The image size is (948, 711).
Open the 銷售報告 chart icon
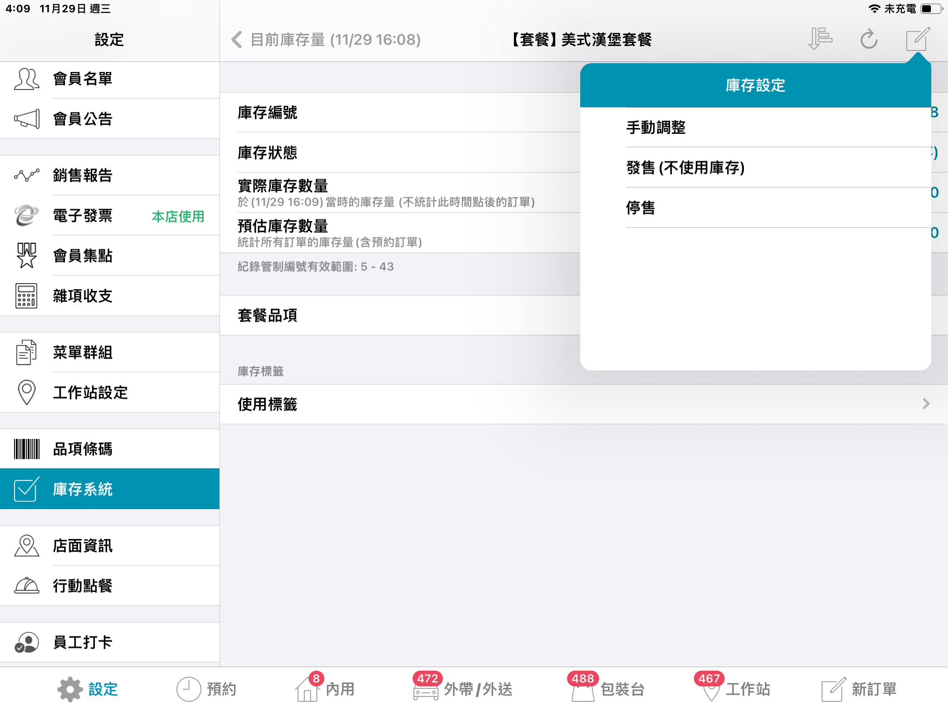(26, 175)
